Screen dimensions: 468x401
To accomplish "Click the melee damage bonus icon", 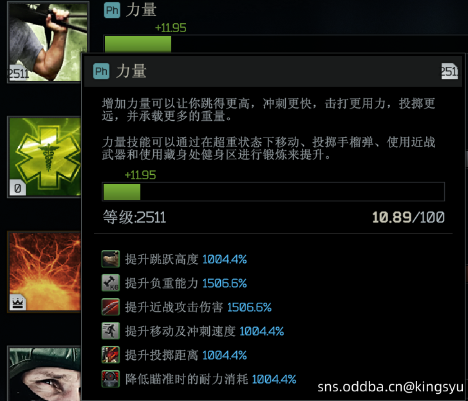I will 111,307.
